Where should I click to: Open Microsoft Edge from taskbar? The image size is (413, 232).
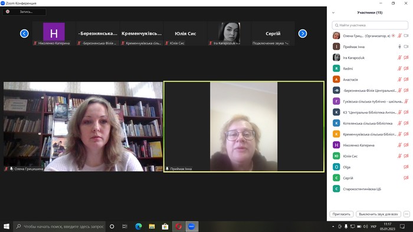click(139, 226)
